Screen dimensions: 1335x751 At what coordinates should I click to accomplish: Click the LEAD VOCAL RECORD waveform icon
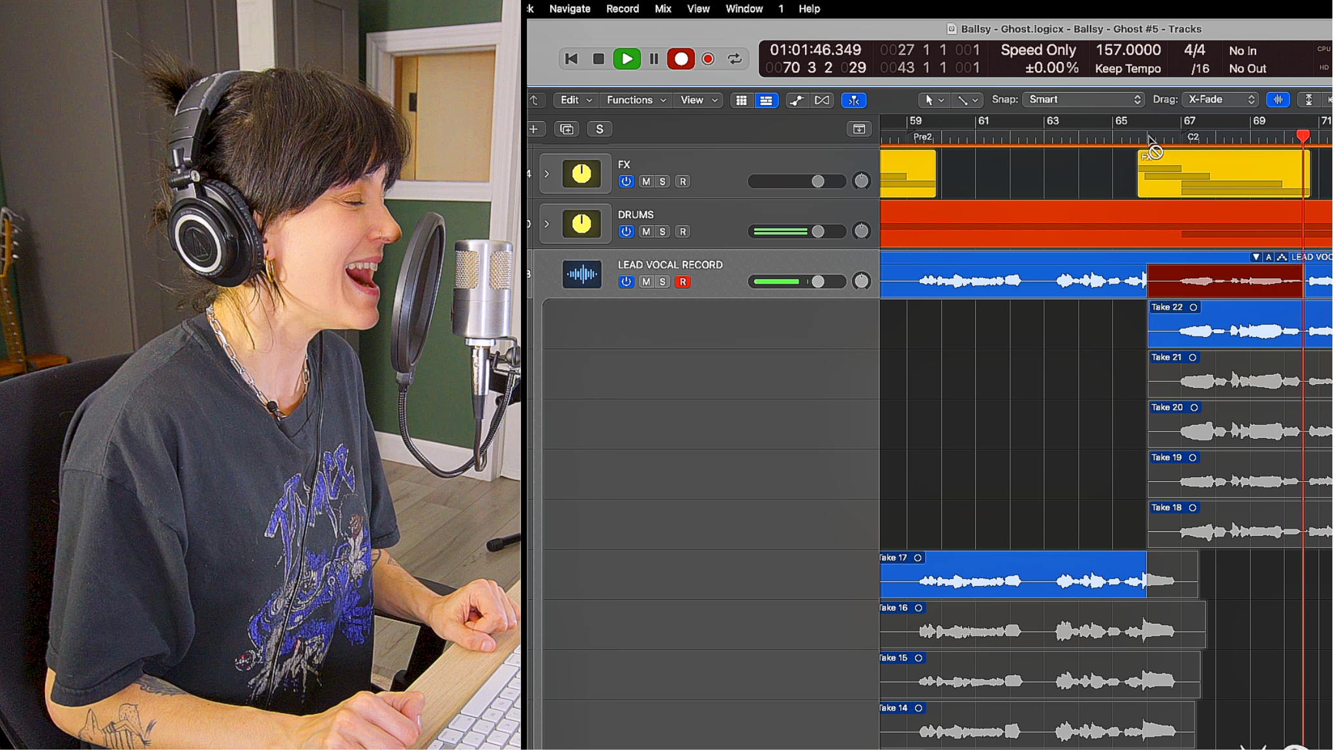(581, 274)
